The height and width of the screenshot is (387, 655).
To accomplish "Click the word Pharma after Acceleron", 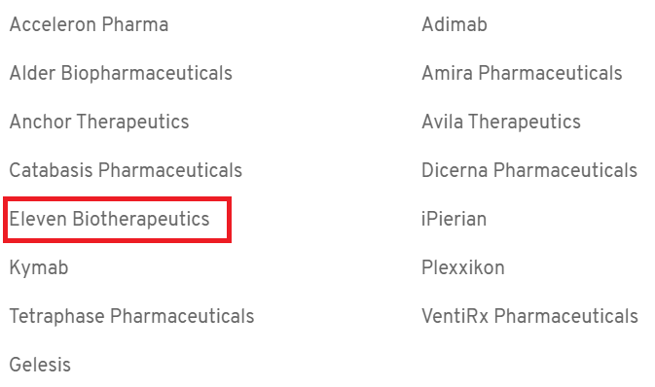I will coord(135,24).
